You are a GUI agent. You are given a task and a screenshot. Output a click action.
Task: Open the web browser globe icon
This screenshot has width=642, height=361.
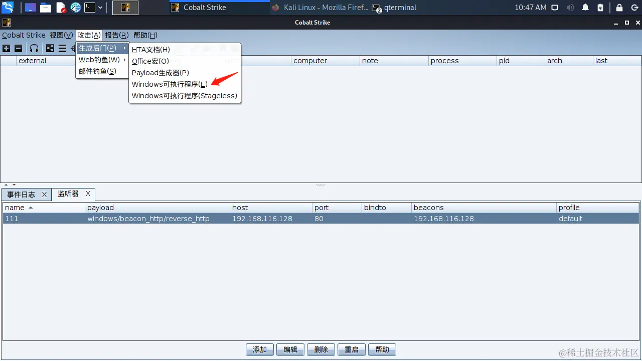[76, 8]
